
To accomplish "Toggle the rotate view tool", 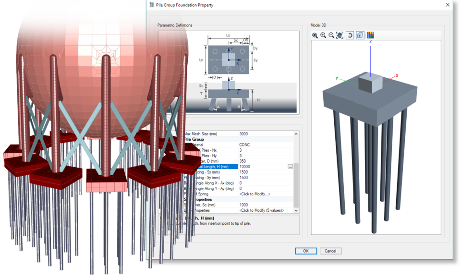I will click(x=350, y=35).
